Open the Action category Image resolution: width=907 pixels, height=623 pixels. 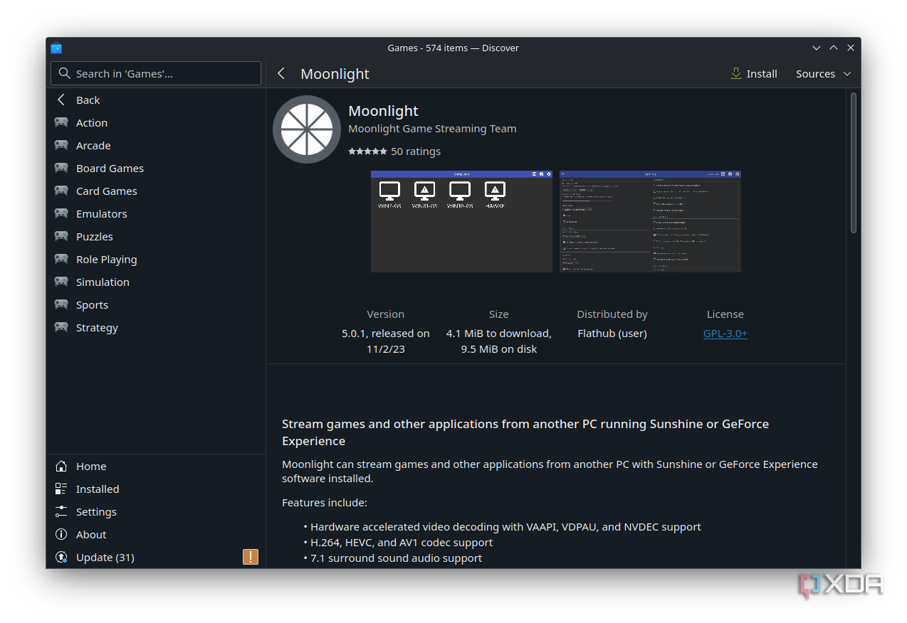point(156,122)
